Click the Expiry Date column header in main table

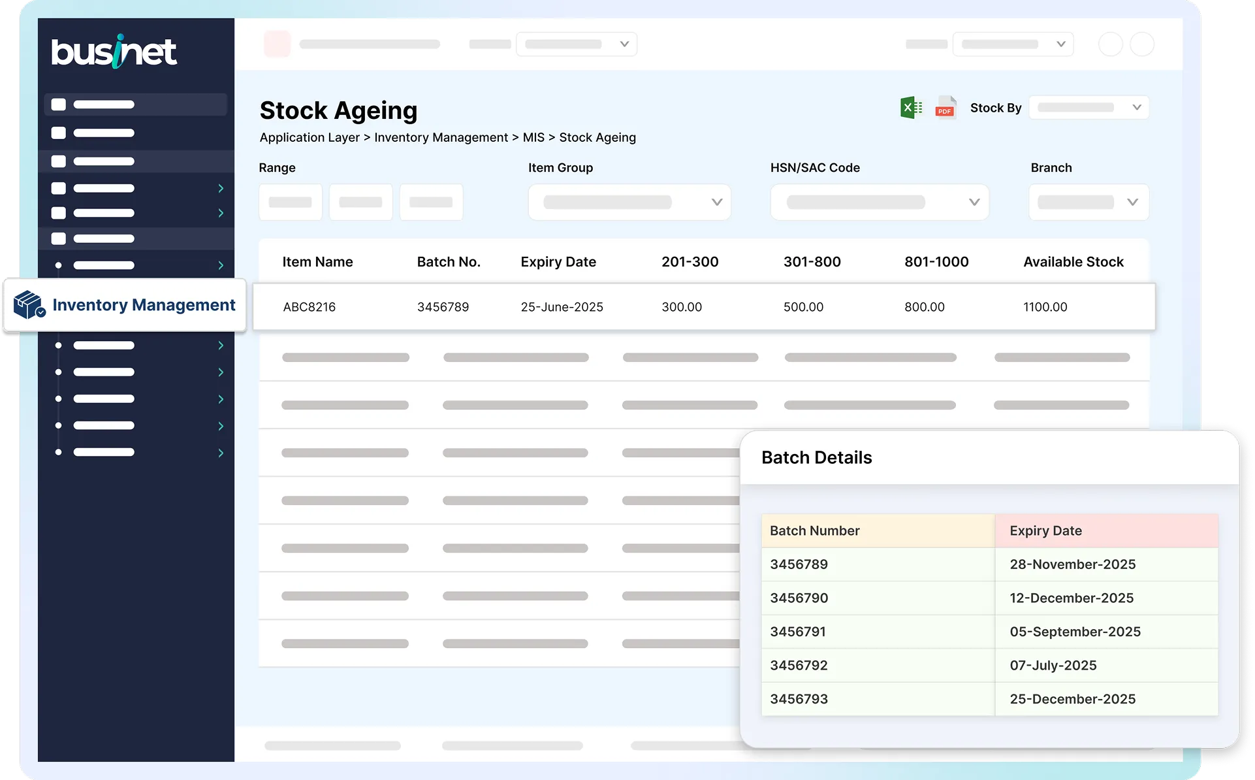point(558,262)
